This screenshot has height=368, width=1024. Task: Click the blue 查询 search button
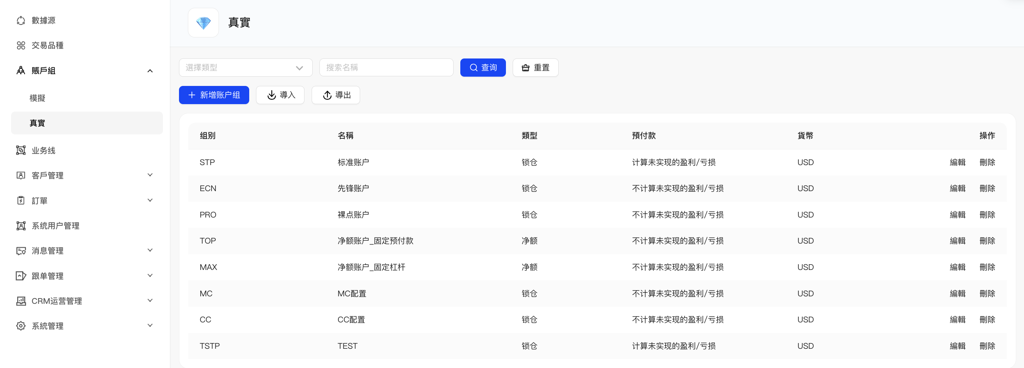[482, 67]
